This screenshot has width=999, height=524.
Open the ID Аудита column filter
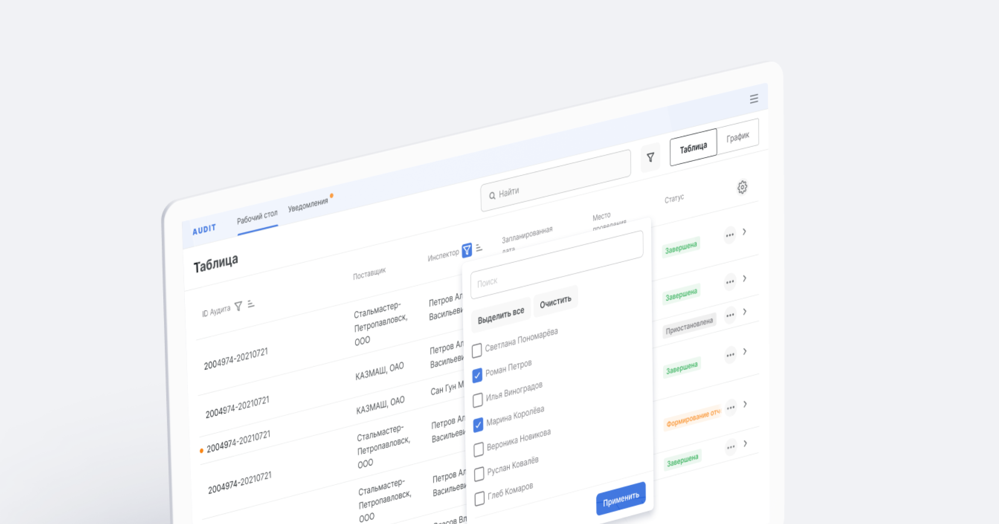(238, 307)
